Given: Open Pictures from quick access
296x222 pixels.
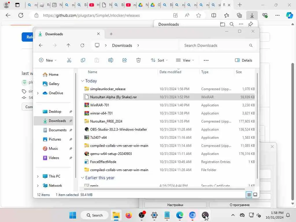Looking at the screenshot, I should coord(53,139).
